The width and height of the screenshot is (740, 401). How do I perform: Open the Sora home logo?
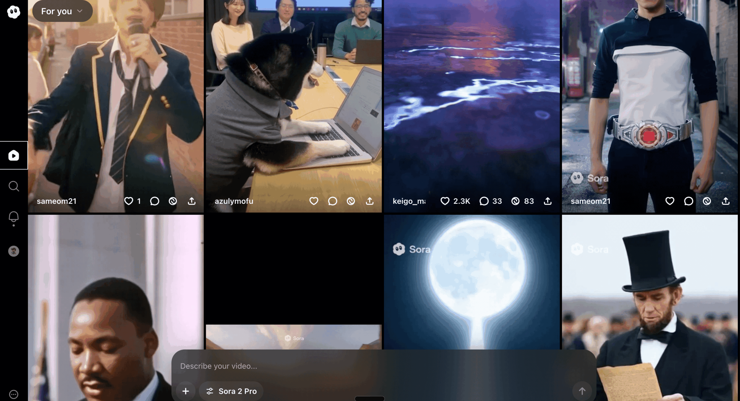[x=14, y=12]
